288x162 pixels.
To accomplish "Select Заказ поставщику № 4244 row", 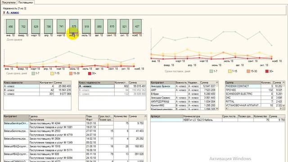I will click(57, 123).
